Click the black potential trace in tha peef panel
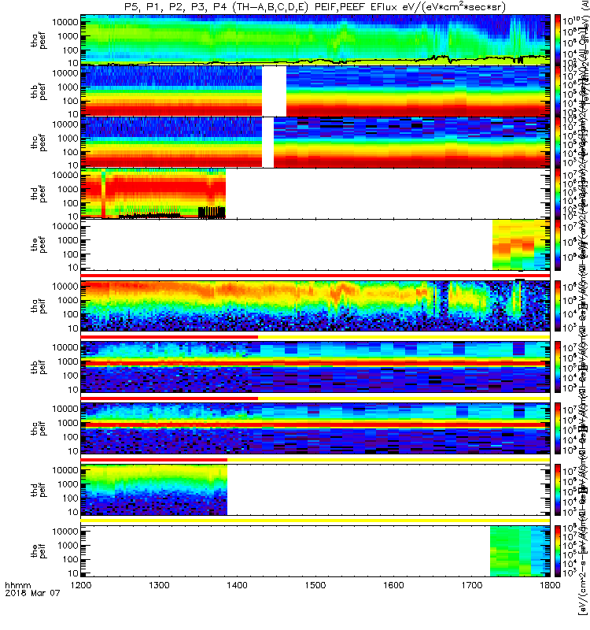Screen dimensions: 590x630 315,61
